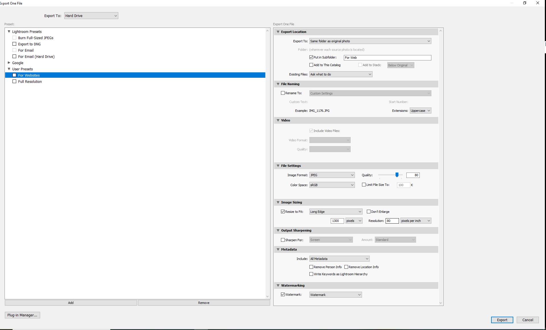Collapse the Export Location section triangle
546x330 pixels.
(278, 32)
